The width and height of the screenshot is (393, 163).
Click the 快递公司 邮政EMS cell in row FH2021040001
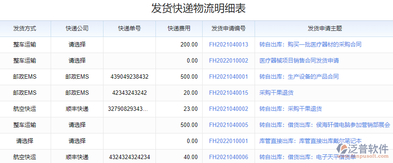pyautogui.click(x=77, y=77)
